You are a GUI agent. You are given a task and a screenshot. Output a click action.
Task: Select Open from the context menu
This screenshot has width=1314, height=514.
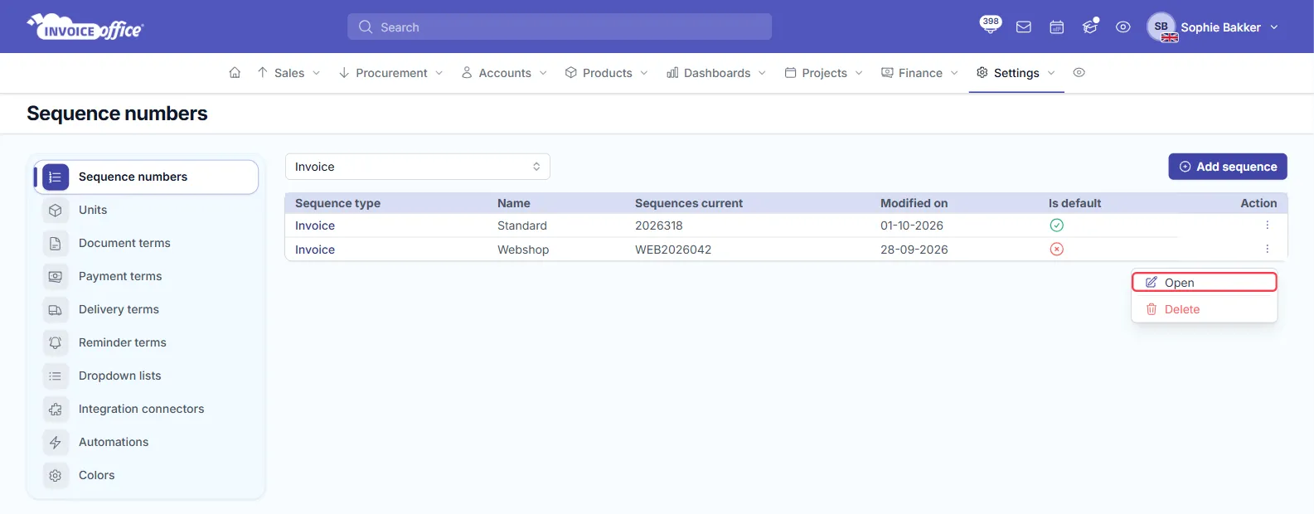(1204, 283)
